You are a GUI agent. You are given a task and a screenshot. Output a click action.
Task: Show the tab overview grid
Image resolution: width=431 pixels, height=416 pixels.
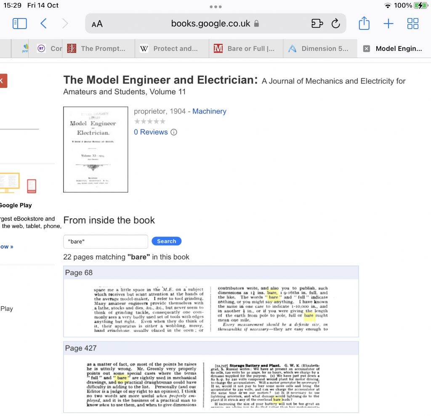412,24
